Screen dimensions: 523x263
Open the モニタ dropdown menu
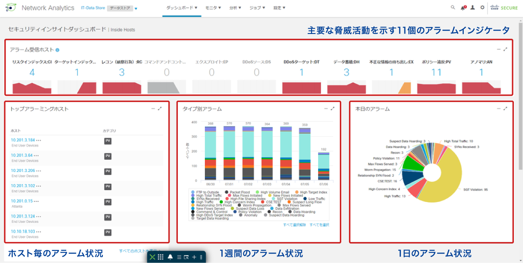click(213, 8)
